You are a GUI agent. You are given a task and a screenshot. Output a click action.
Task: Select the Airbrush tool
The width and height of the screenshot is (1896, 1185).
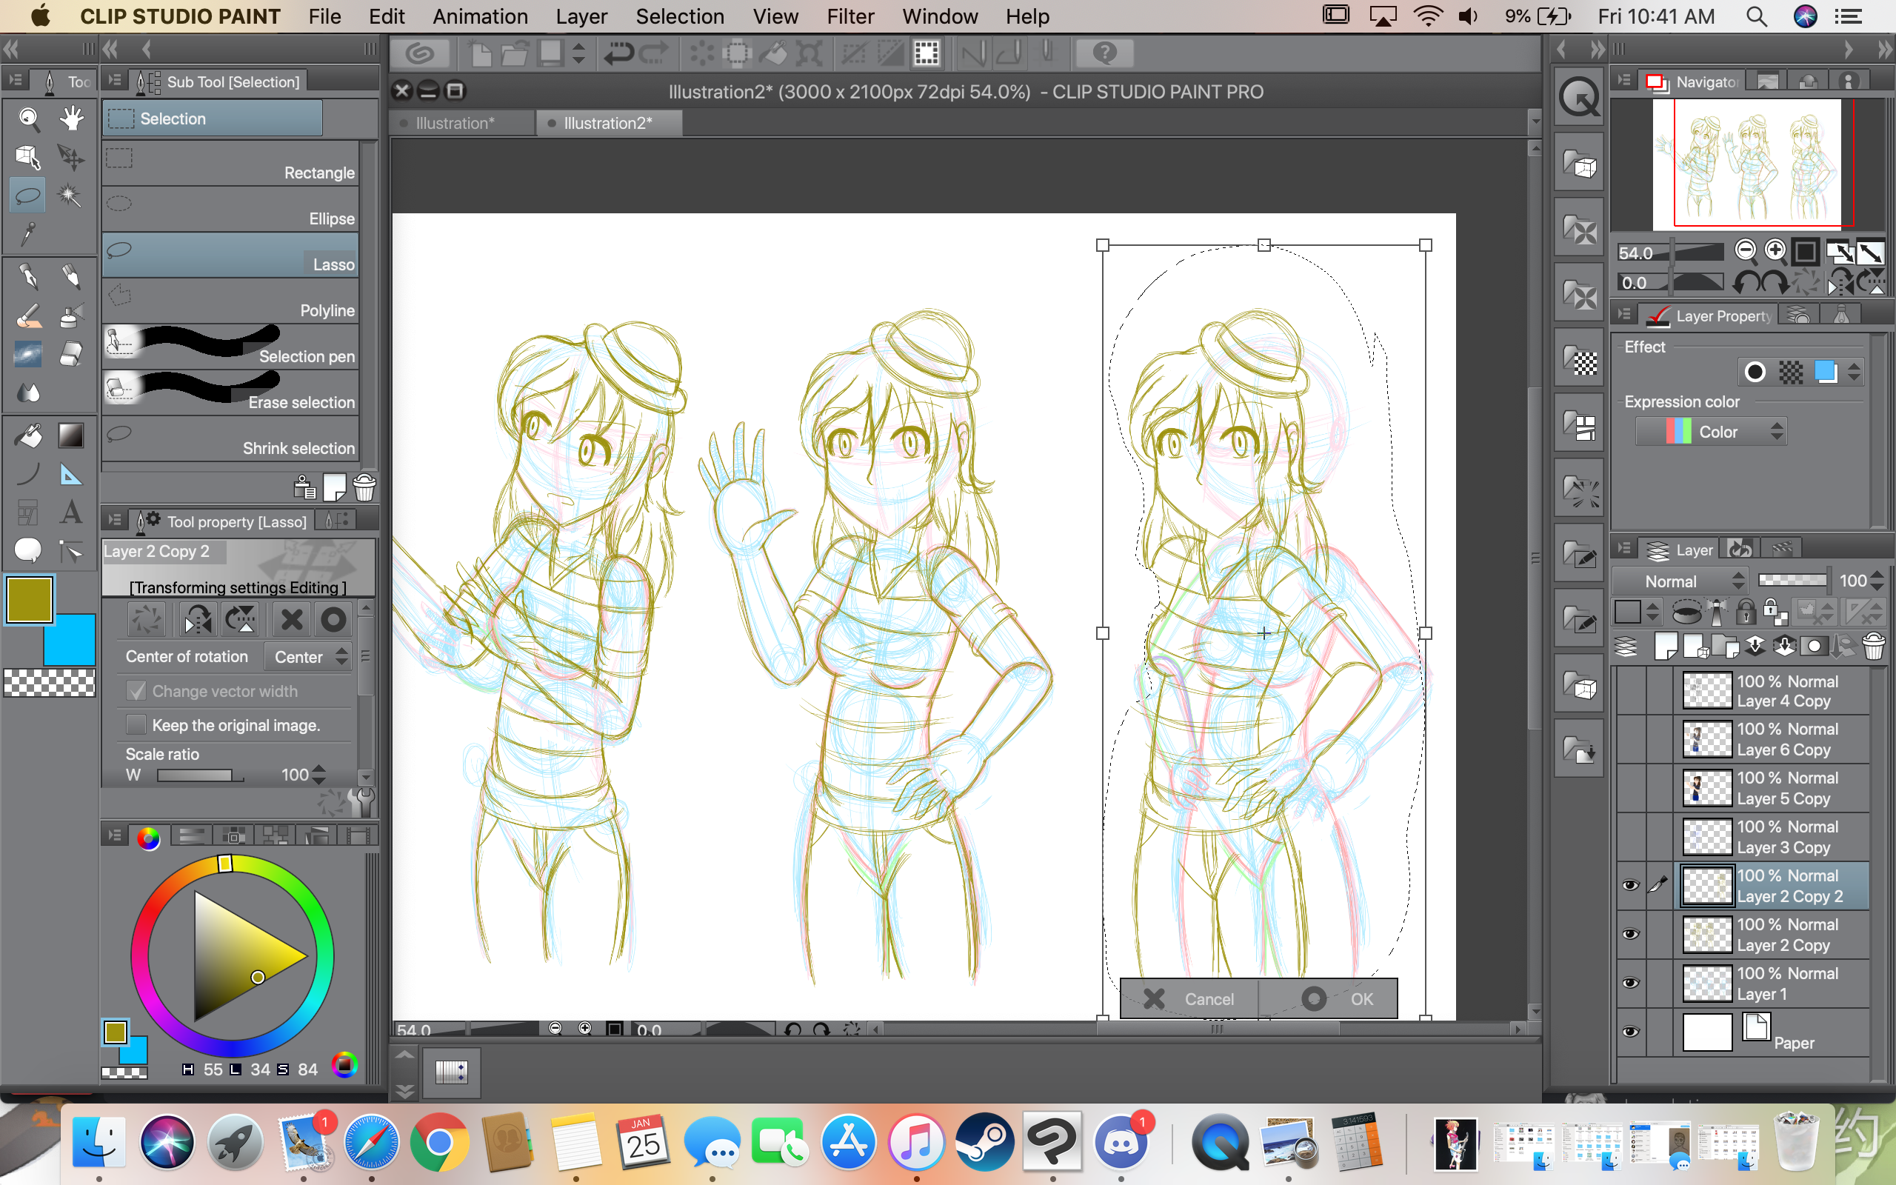(x=71, y=316)
